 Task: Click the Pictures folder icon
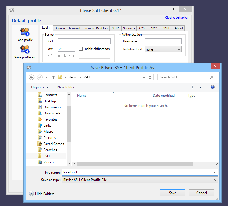(x=40, y=137)
